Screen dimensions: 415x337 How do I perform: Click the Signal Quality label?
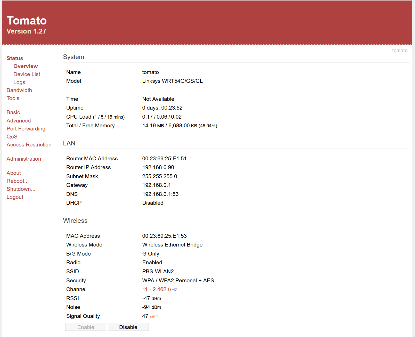pos(83,316)
